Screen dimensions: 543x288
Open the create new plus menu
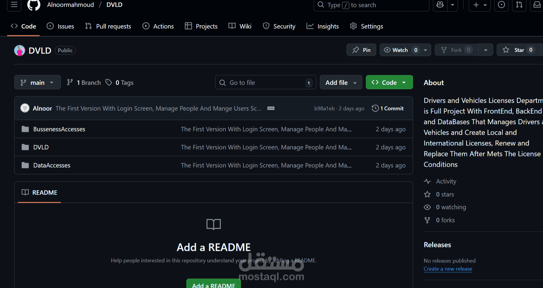tap(480, 5)
